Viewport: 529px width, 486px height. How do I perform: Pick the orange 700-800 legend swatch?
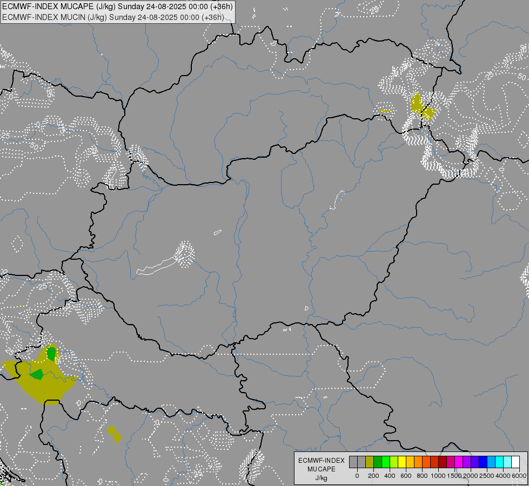tap(418, 462)
